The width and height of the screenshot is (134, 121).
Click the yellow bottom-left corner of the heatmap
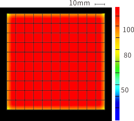[8, 108]
